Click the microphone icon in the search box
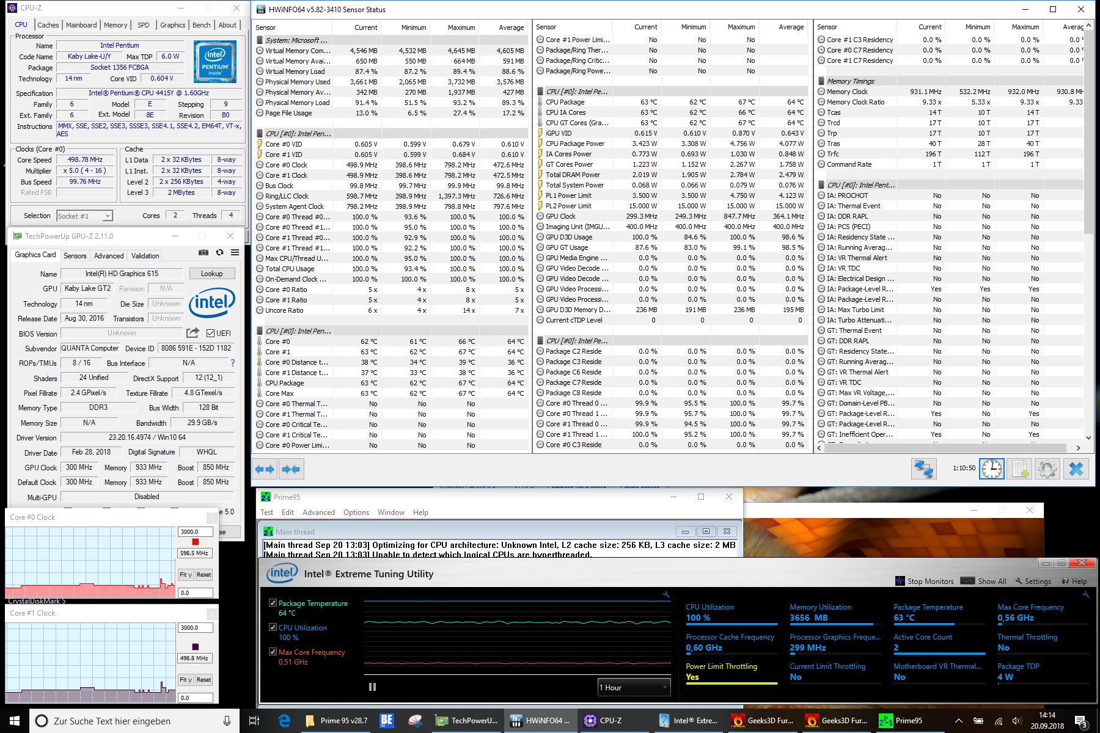 pyautogui.click(x=227, y=721)
